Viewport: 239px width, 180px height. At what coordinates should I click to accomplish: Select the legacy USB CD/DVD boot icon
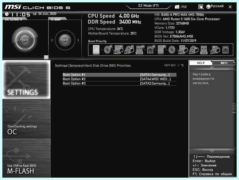[x=193, y=50]
